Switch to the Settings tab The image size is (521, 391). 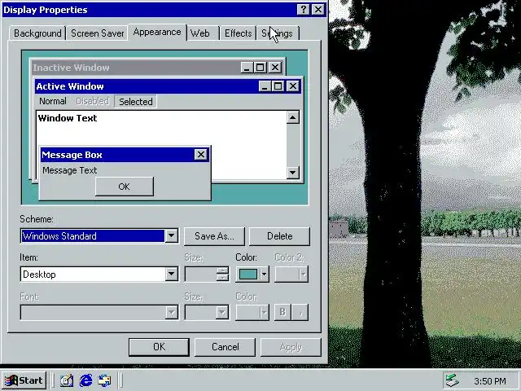[278, 33]
